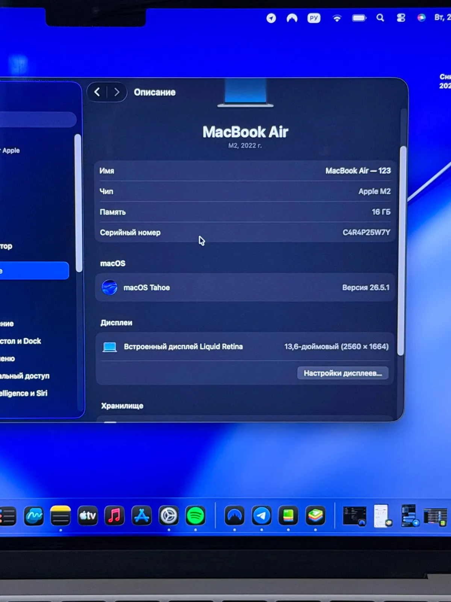
Task: Open the Music app in the Dock
Action: 114,516
